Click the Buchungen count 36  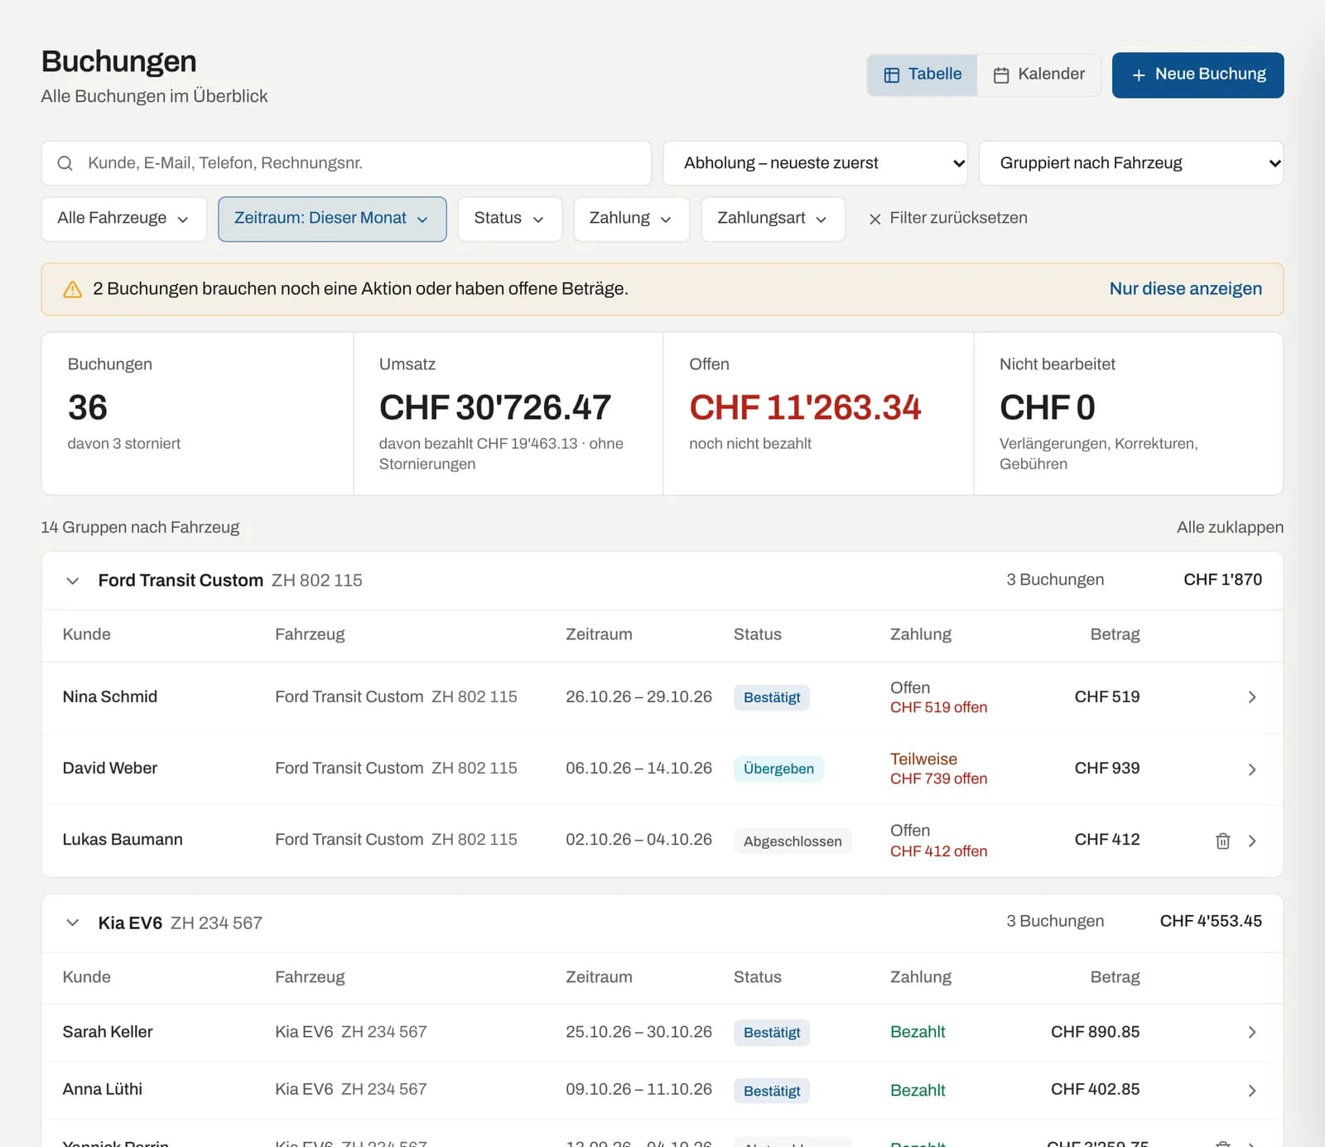click(87, 407)
